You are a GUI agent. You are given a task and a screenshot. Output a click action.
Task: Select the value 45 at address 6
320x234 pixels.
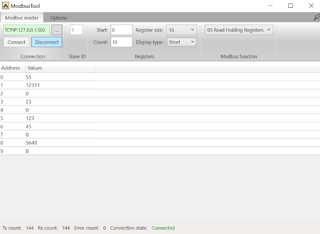(x=29, y=127)
